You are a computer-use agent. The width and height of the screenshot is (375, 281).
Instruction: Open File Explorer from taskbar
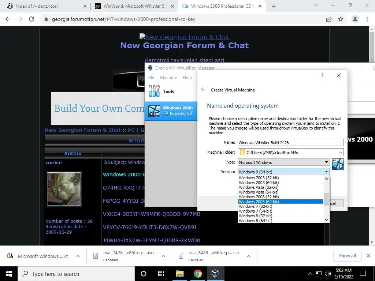(179, 274)
